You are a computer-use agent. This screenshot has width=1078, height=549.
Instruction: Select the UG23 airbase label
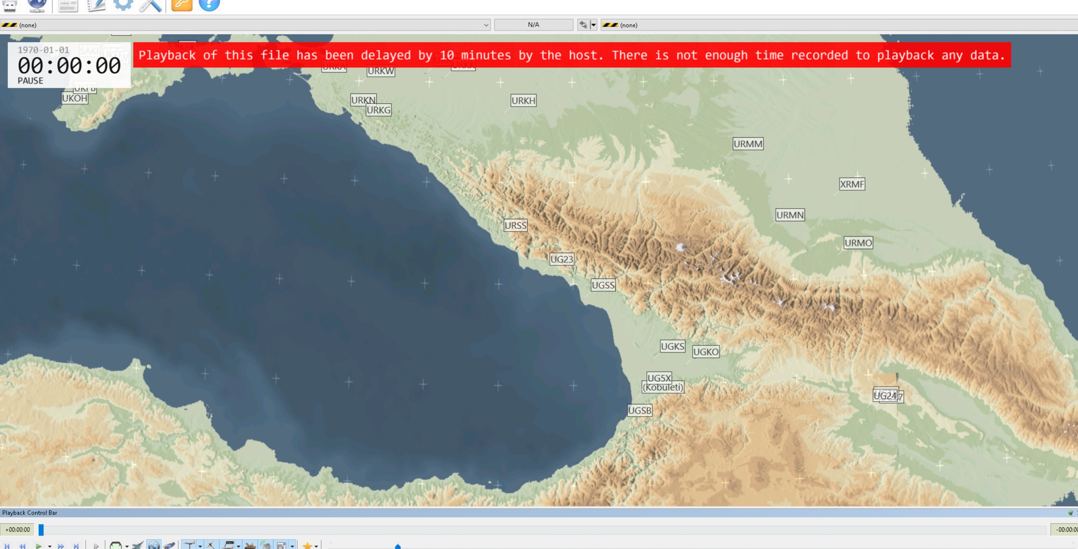coord(561,259)
